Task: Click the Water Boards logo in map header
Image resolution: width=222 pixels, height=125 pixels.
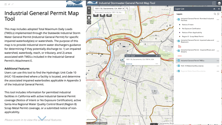Action: [92, 3]
